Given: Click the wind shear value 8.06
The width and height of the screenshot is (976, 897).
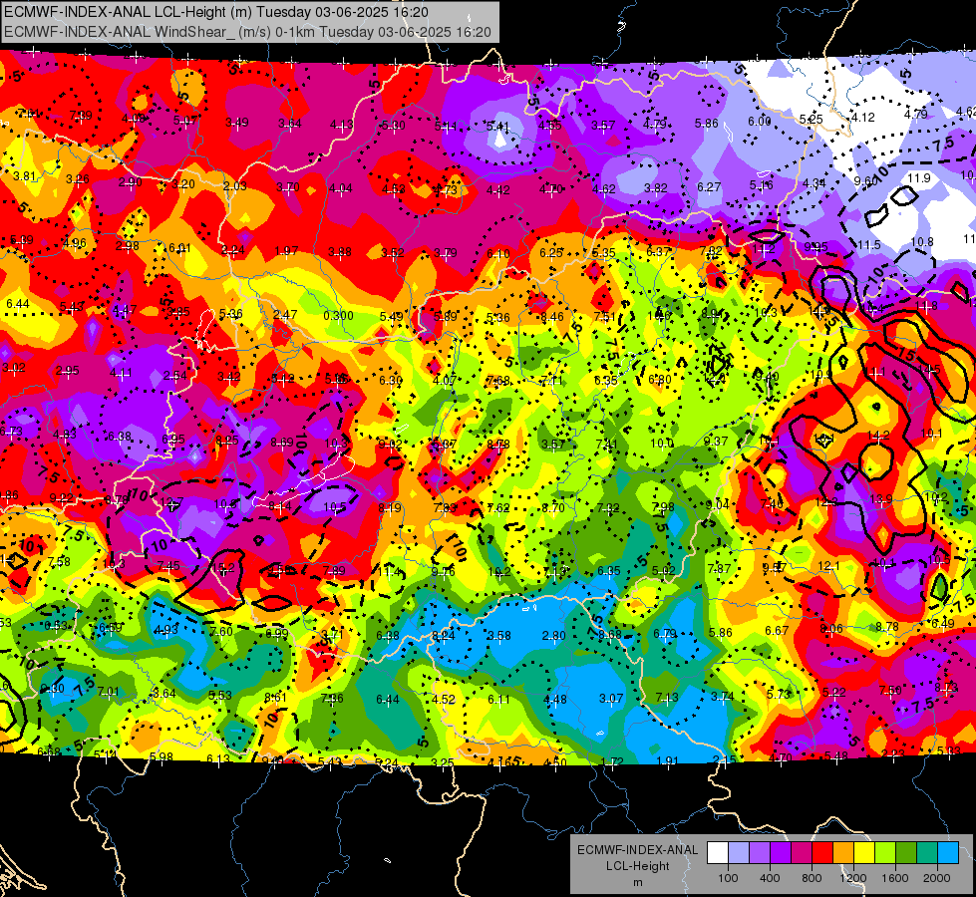Looking at the screenshot, I should coord(831,628).
